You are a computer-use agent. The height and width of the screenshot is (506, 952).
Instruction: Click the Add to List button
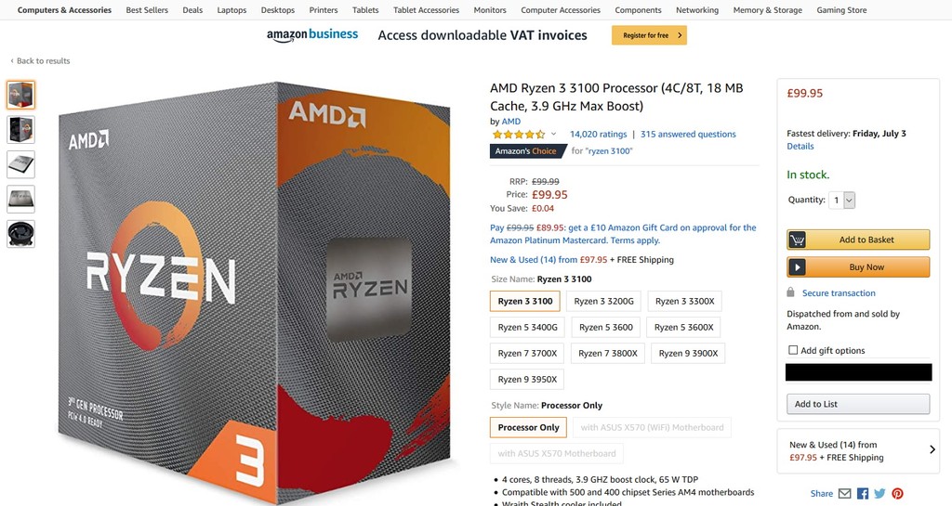857,404
